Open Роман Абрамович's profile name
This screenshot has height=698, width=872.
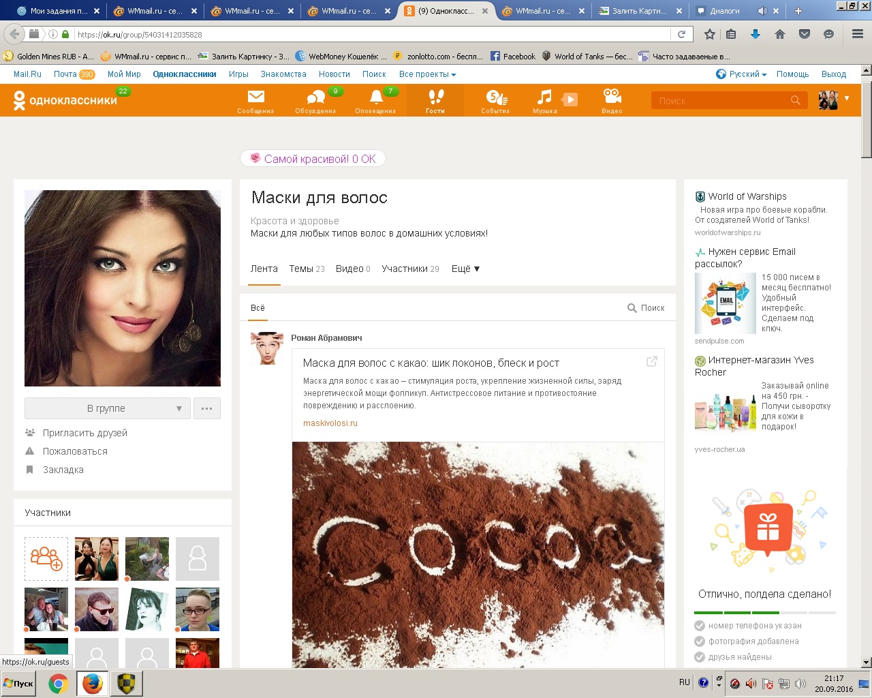(x=326, y=338)
